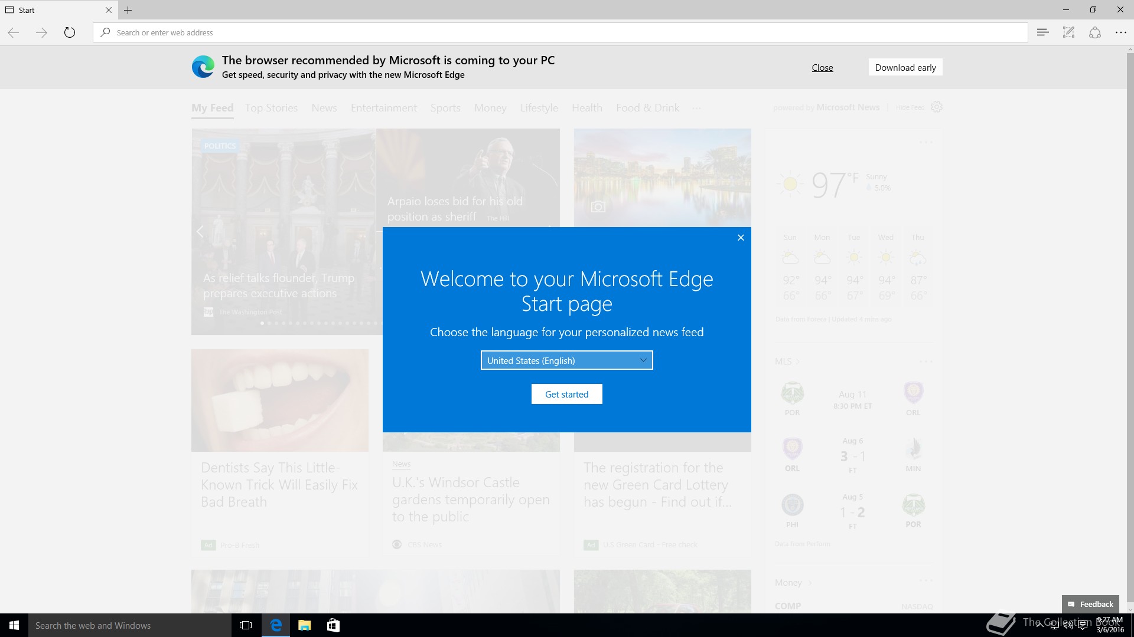Open File Explorer from the taskbar
The width and height of the screenshot is (1134, 637).
click(x=304, y=625)
